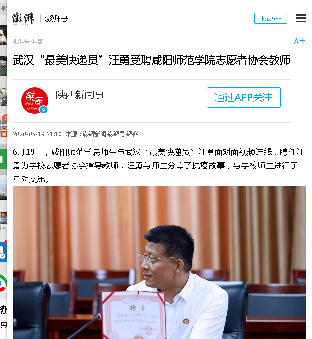Image resolution: width=312 pixels, height=339 pixels.
Task: Click the source text 澎湃新闻·澎湃号·湃客
Action: pyautogui.click(x=111, y=134)
